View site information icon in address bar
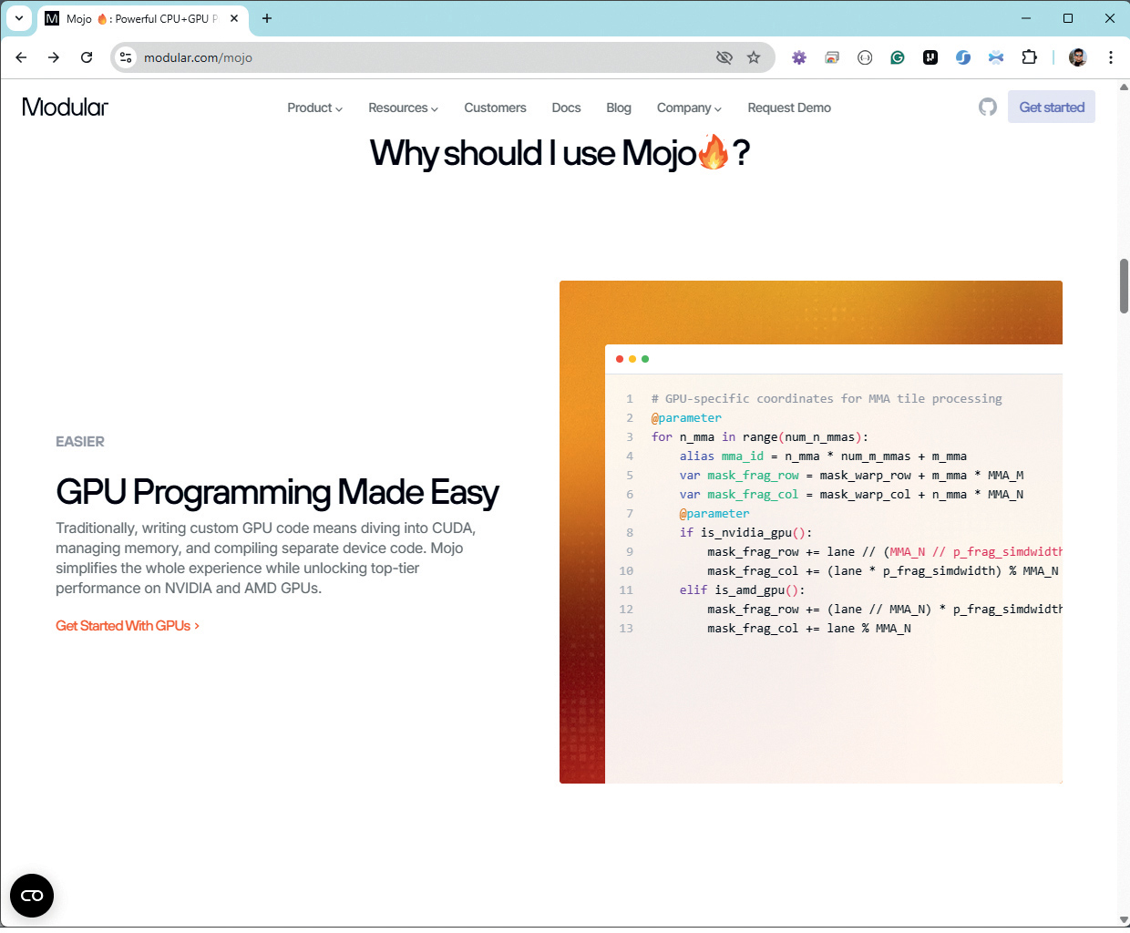 coord(126,57)
